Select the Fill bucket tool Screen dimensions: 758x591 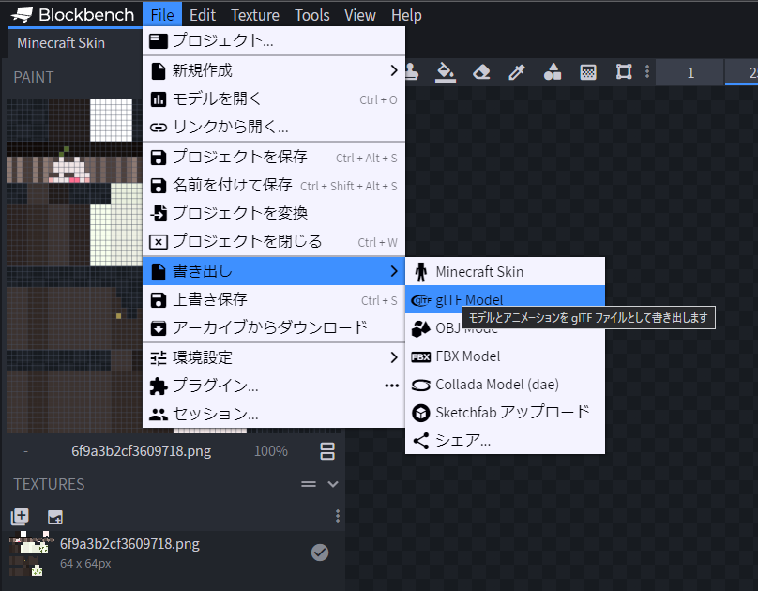[446, 72]
